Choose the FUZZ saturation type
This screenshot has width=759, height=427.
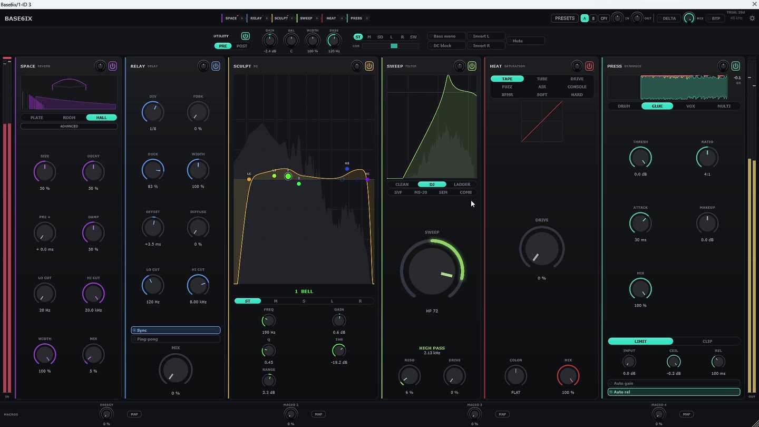pos(507,87)
